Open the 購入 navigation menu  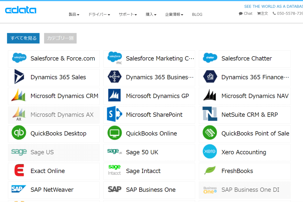click(x=151, y=15)
